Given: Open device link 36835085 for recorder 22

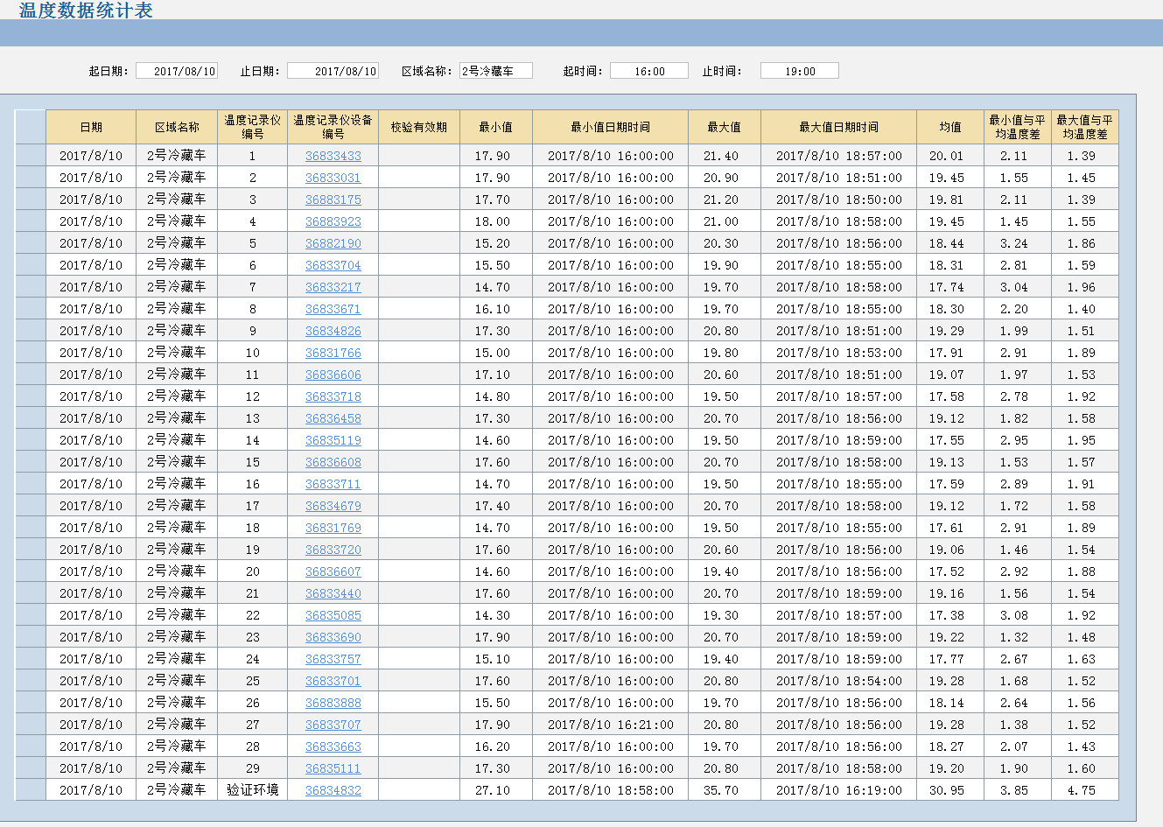Looking at the screenshot, I should pyautogui.click(x=333, y=615).
